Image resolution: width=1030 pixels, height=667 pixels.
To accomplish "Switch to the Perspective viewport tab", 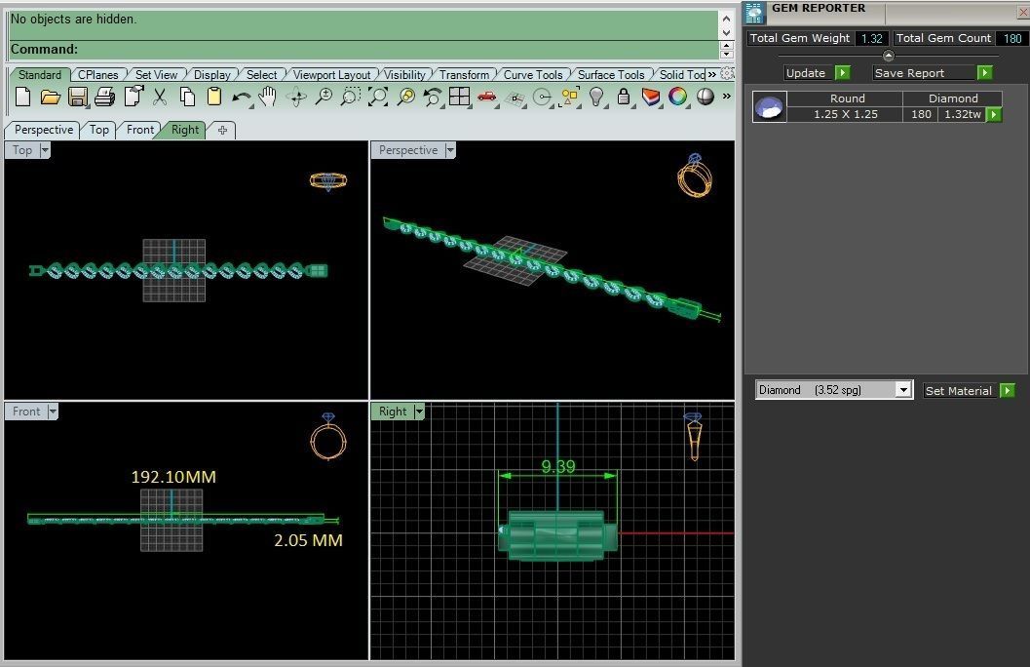I will click(x=43, y=130).
